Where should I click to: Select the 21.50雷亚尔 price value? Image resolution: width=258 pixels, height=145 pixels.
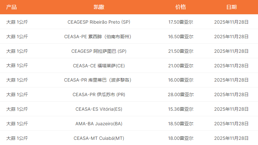tap(181, 51)
